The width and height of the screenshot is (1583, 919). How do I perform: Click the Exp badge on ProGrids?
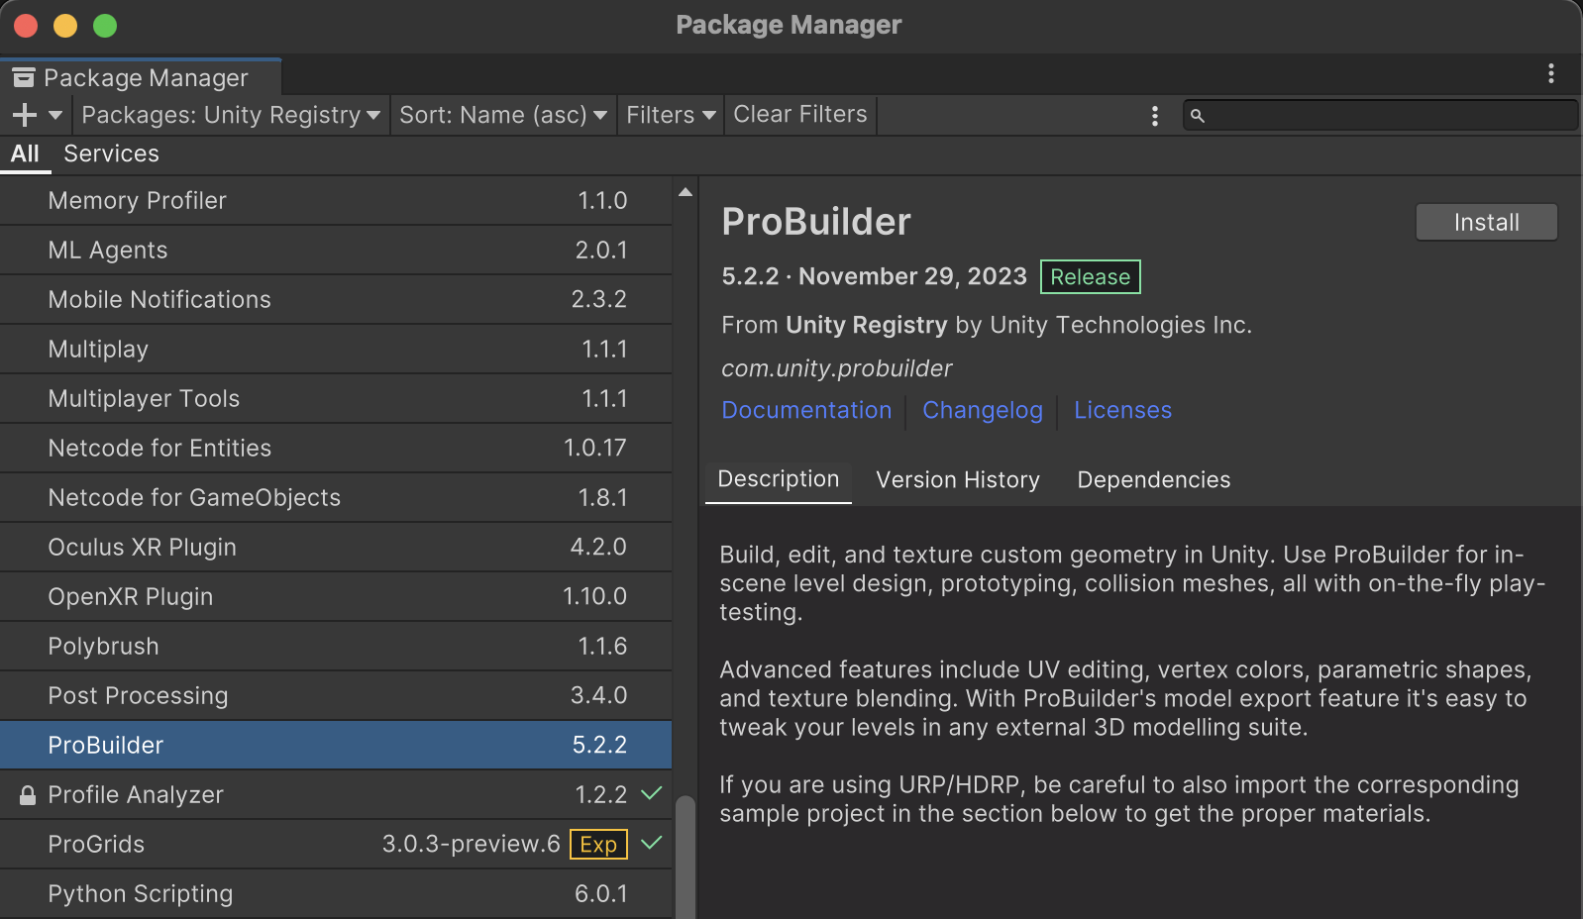[598, 844]
